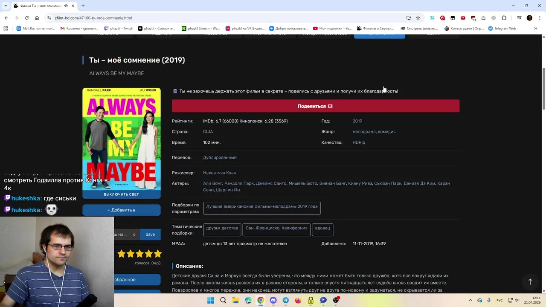This screenshot has width=546, height=307.
Task: Open the Chrome profile avatar
Action: point(529,18)
